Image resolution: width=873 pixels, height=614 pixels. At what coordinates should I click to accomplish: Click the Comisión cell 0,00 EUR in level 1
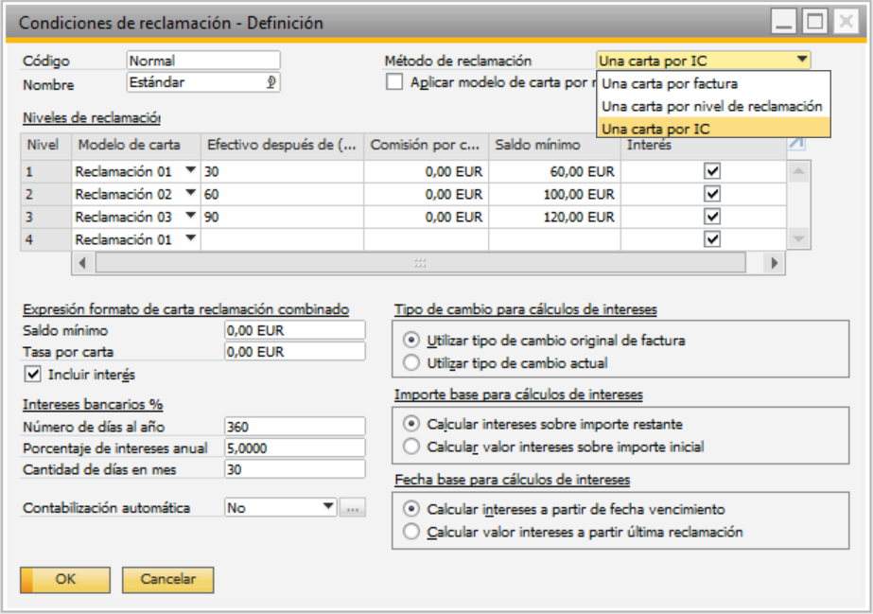(427, 171)
